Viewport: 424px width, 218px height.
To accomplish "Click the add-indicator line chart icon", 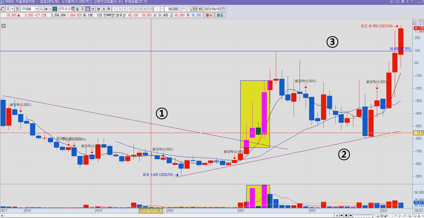I will [x=190, y=9].
